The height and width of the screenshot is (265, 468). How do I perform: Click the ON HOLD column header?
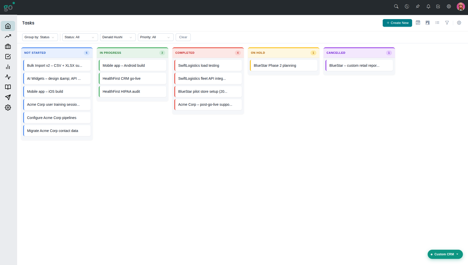coord(284,53)
